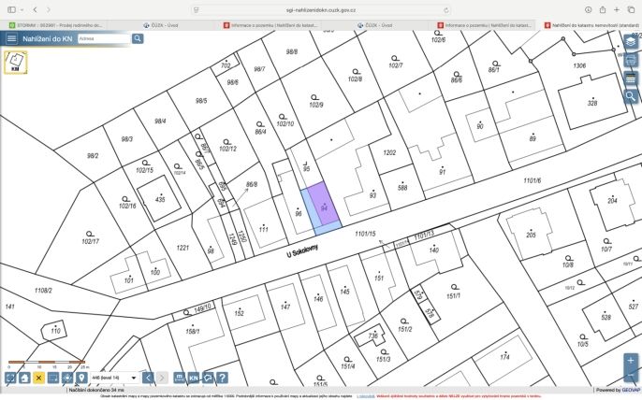This screenshot has height=400, width=642.
Task: Open the hamburger menu beside Nahlížení do KN
Action: pos(11,39)
